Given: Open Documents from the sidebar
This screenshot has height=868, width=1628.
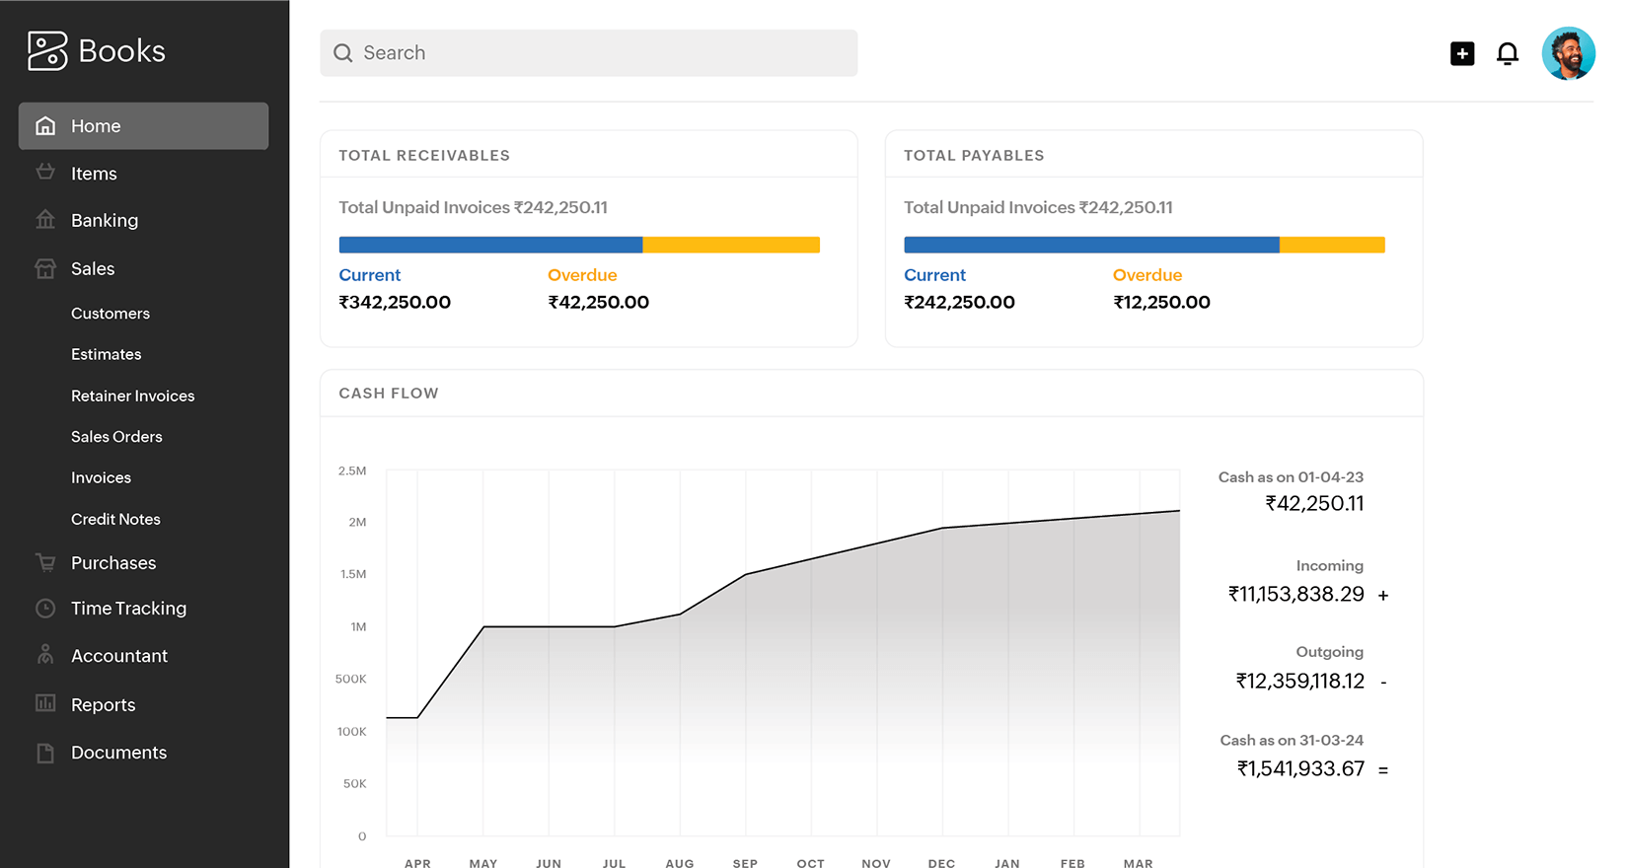Looking at the screenshot, I should [118, 753].
